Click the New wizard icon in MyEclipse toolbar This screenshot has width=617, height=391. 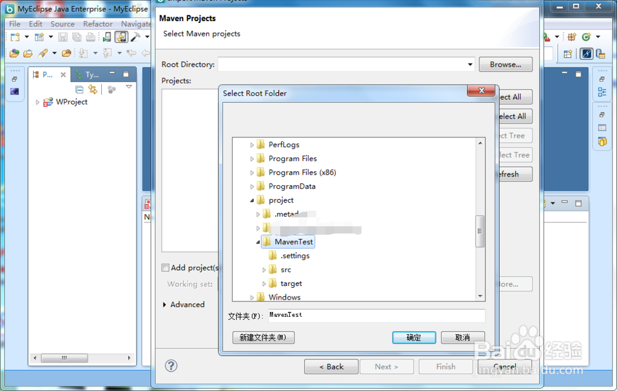point(15,37)
